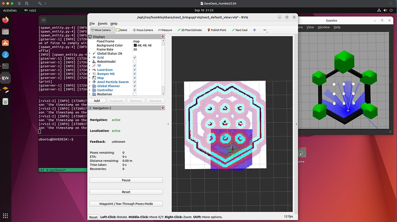Toggle the TF display checkbox
The height and width of the screenshot is (222, 397).
click(135, 66)
